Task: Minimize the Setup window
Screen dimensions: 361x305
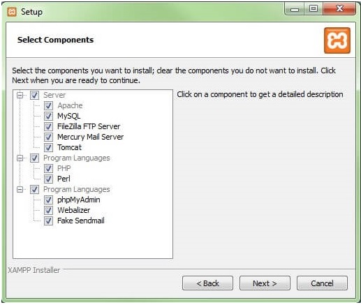Action: pos(295,9)
